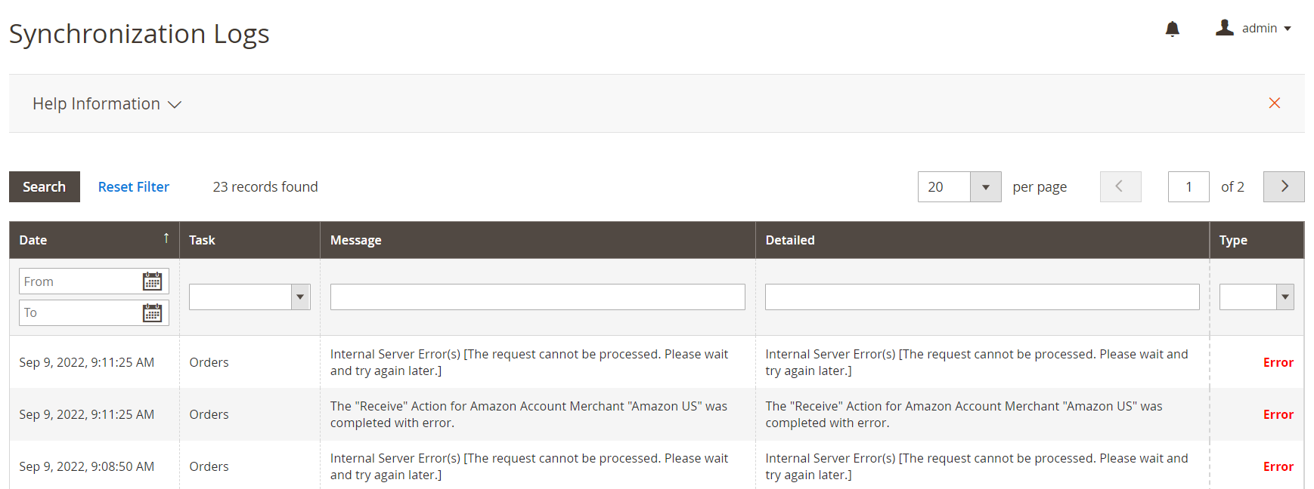Open the records per page dropdown

985,187
